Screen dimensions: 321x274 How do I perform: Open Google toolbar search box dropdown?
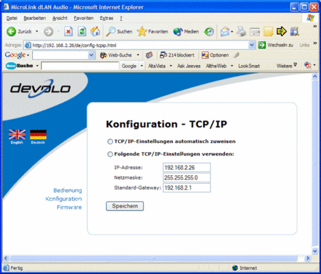pyautogui.click(x=91, y=55)
